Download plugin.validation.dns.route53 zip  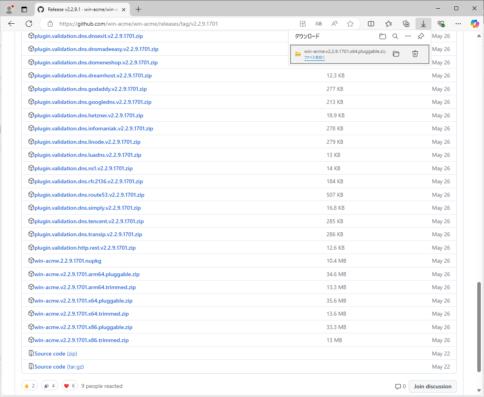tap(89, 195)
